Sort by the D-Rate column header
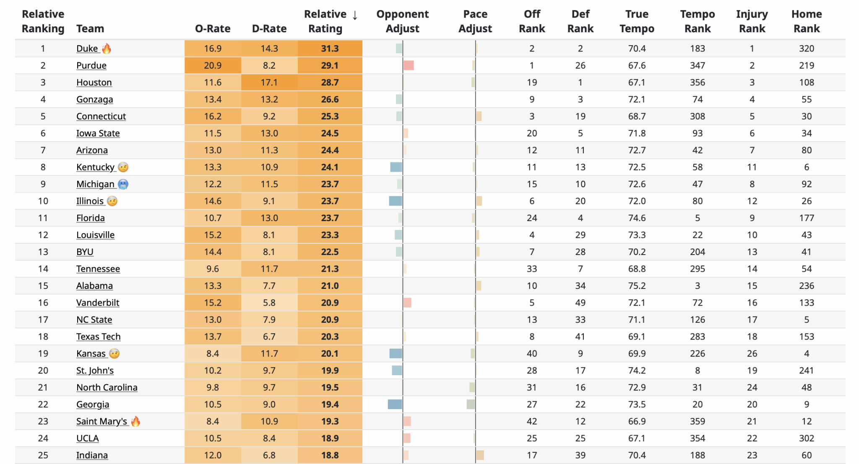This screenshot has height=464, width=859. coord(269,28)
